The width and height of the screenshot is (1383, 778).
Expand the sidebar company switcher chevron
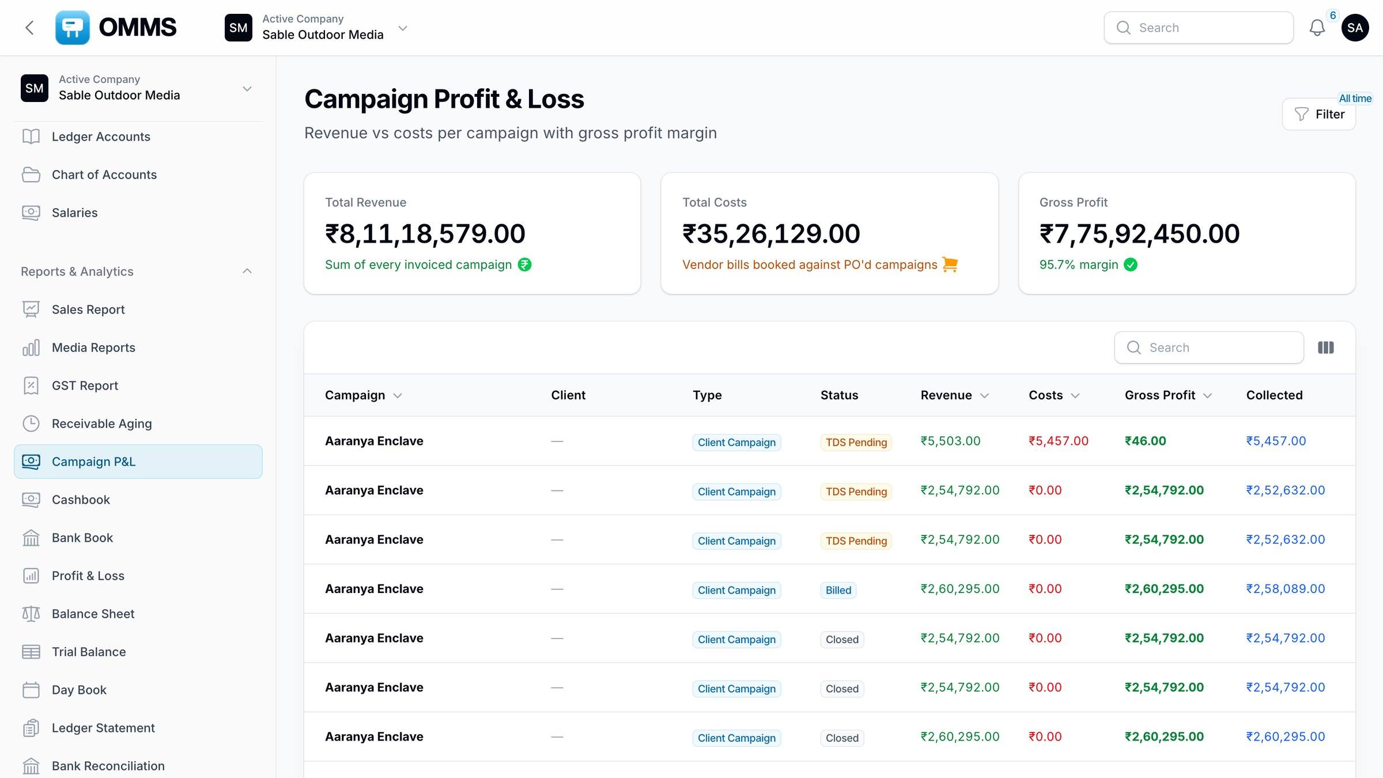click(x=247, y=89)
